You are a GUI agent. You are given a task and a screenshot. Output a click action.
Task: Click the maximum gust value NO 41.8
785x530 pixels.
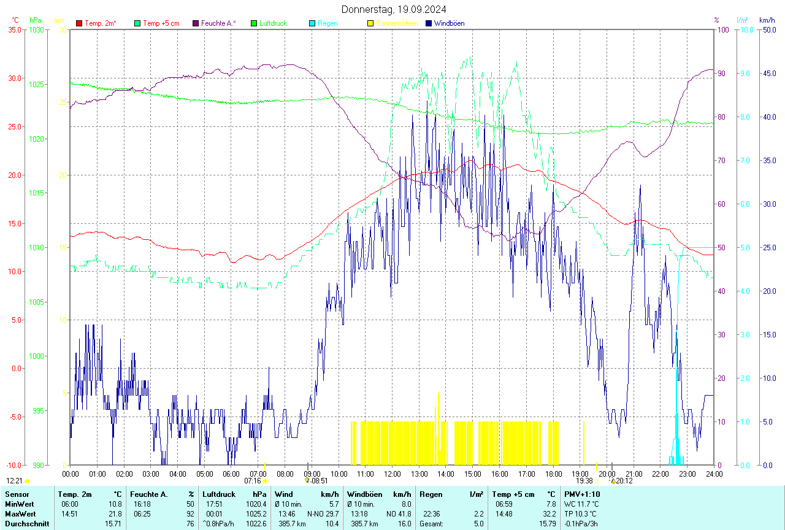(x=399, y=513)
